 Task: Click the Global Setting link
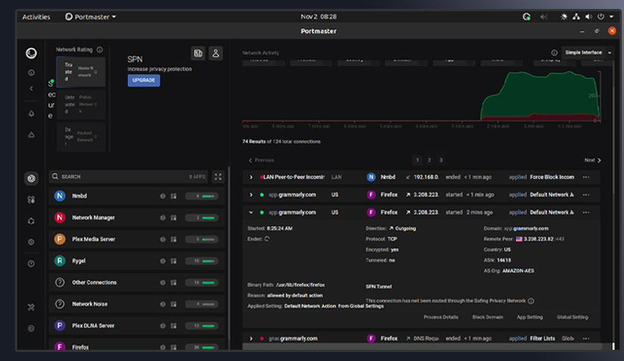(x=572, y=317)
